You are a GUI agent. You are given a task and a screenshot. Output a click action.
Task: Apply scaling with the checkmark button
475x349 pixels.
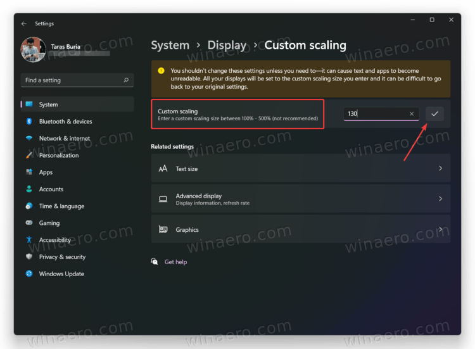(x=434, y=114)
